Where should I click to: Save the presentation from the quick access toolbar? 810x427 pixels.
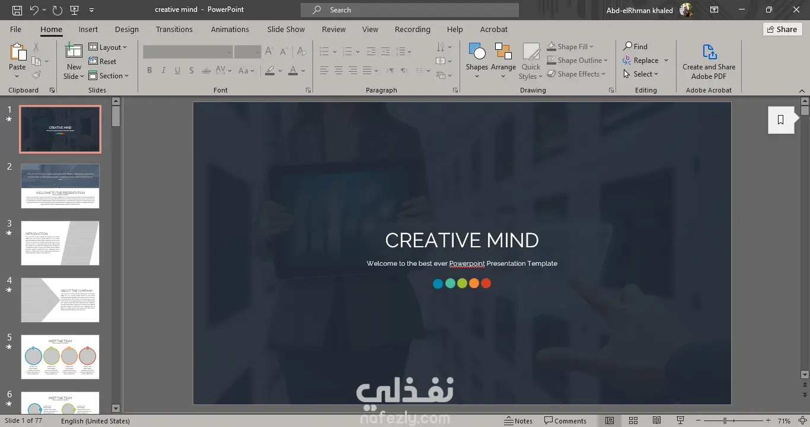click(x=17, y=10)
